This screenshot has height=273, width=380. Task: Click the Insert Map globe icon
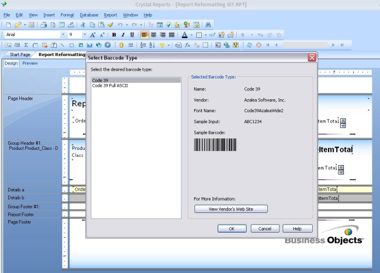click(x=98, y=45)
